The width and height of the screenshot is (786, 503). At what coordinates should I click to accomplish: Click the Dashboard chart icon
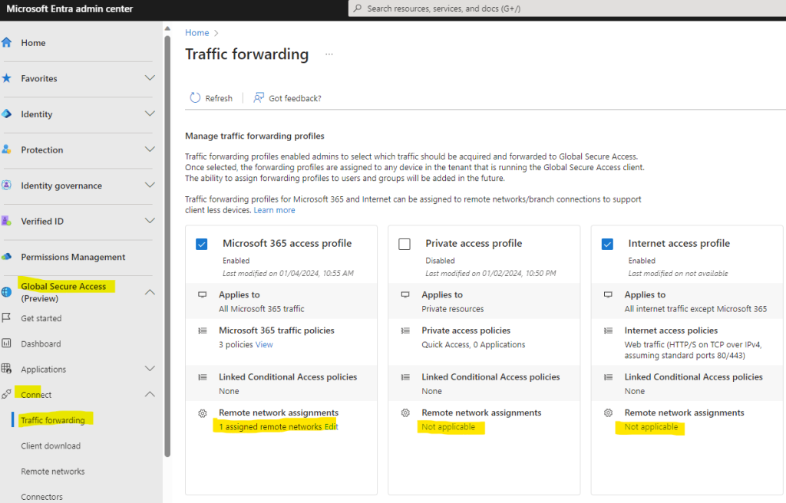(x=6, y=344)
